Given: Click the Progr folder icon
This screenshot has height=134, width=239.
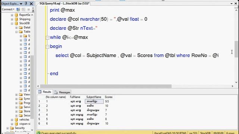Looking at the screenshot, I should pyautogui.click(x=21, y=103).
